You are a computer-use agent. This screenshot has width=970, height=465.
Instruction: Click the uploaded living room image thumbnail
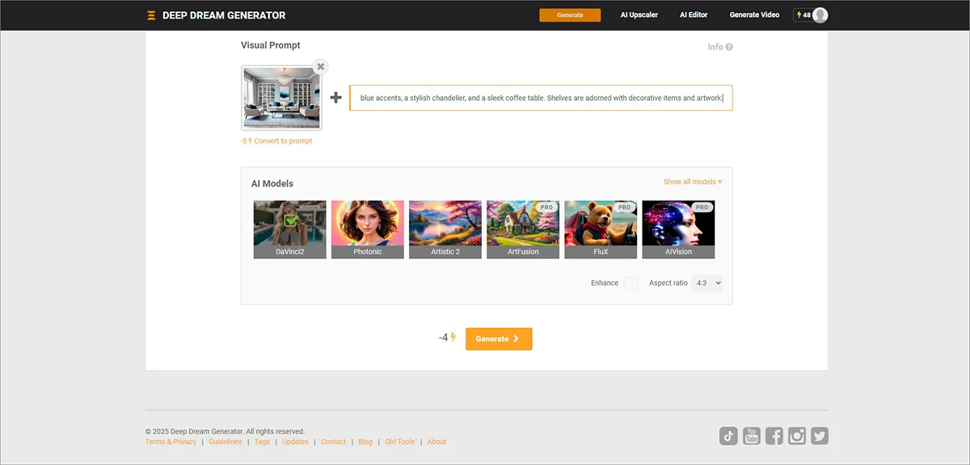(x=281, y=98)
